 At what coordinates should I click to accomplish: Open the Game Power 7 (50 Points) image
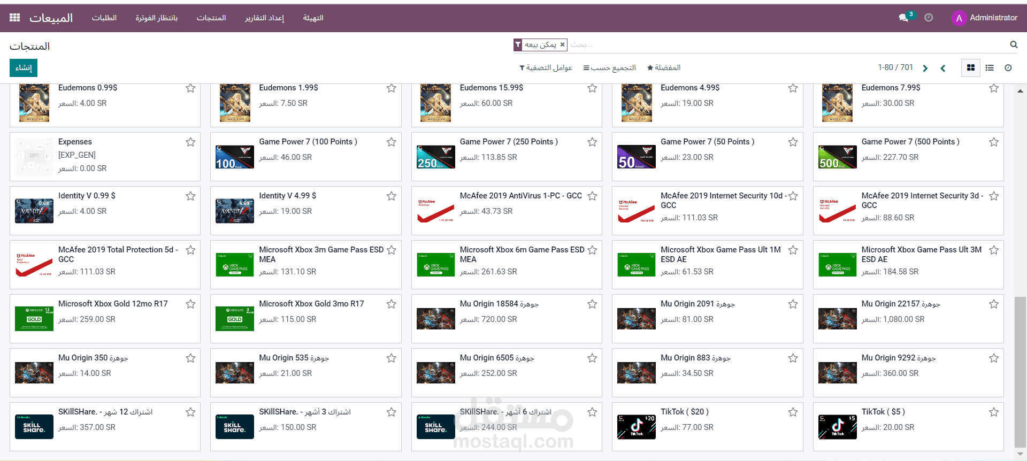click(x=637, y=157)
